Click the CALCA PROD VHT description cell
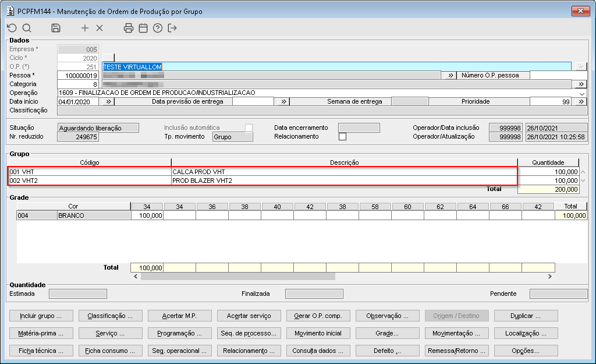The image size is (596, 364). pyautogui.click(x=345, y=172)
